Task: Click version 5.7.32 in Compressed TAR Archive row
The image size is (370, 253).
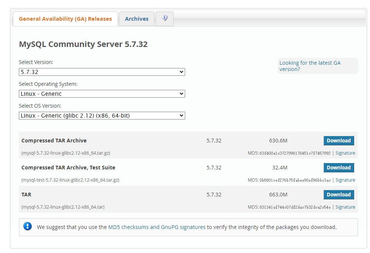Action: [x=214, y=141]
